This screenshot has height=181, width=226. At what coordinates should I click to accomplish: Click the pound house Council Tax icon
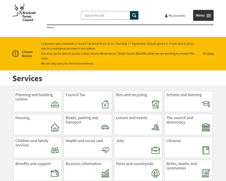coord(105,104)
